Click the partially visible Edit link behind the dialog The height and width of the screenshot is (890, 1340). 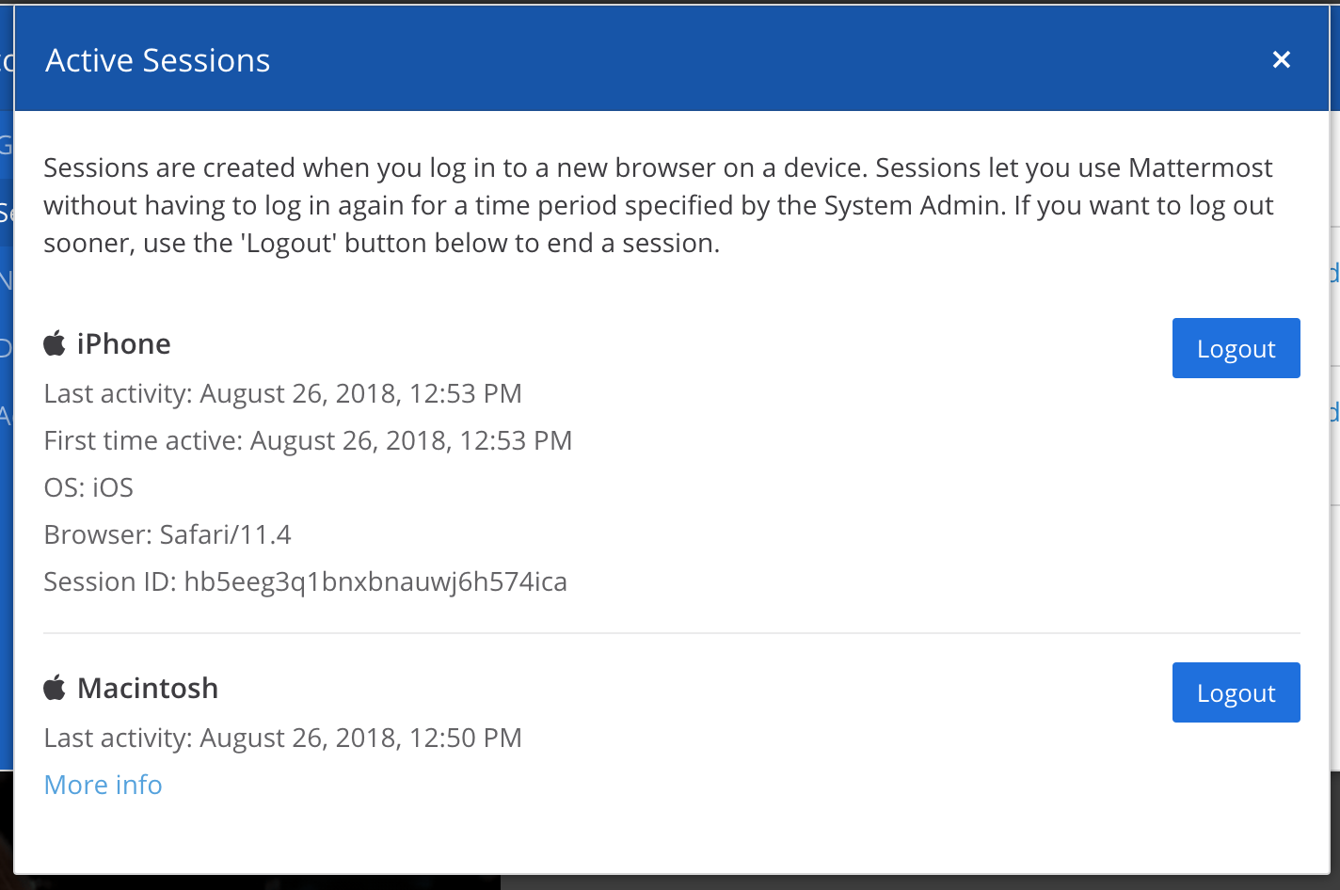pyautogui.click(x=1335, y=273)
